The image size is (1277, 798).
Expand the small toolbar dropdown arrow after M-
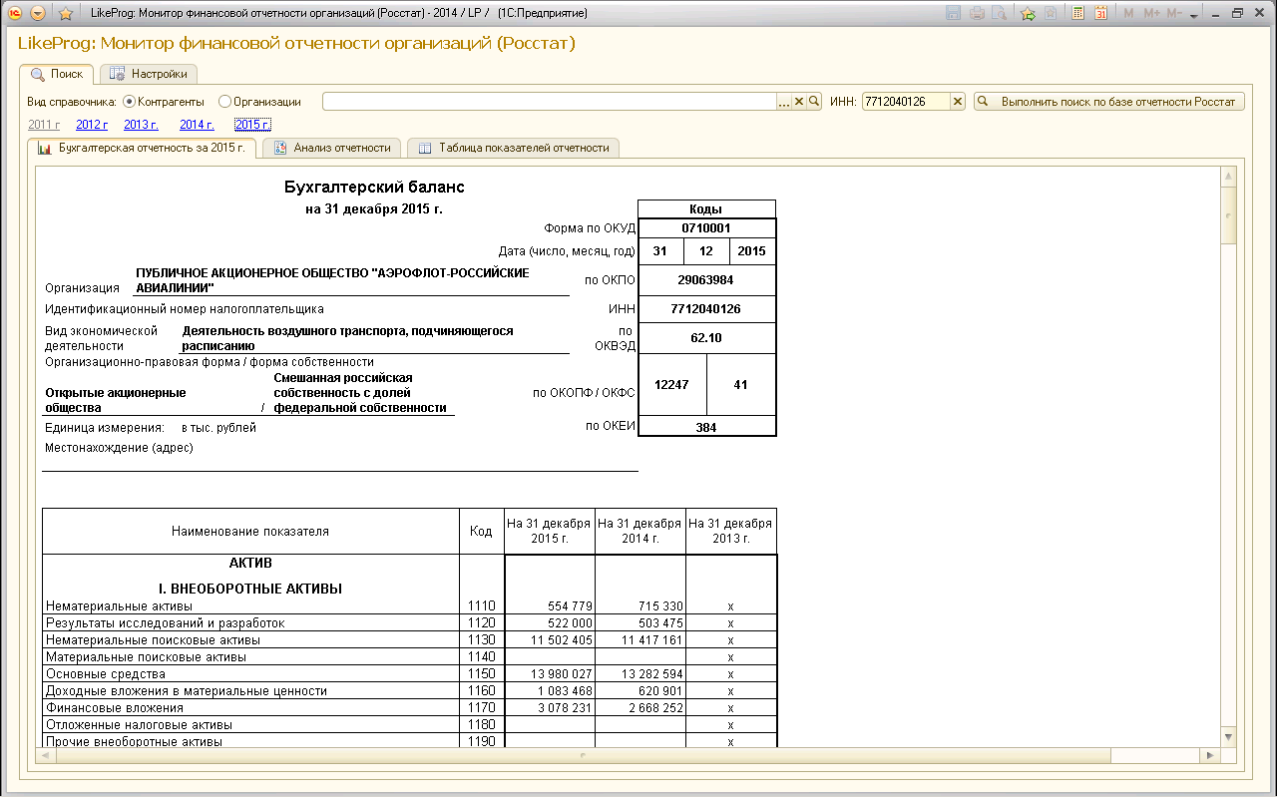tap(1194, 14)
